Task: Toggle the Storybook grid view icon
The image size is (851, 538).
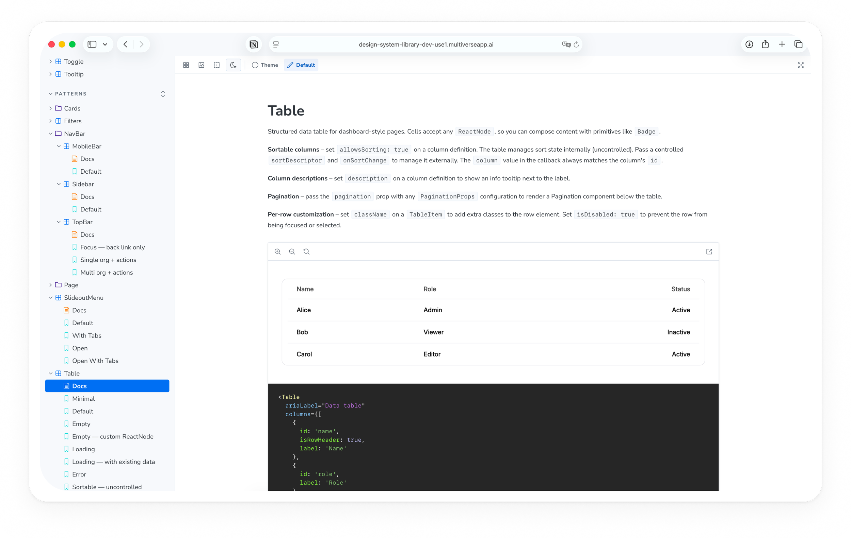Action: click(x=186, y=65)
